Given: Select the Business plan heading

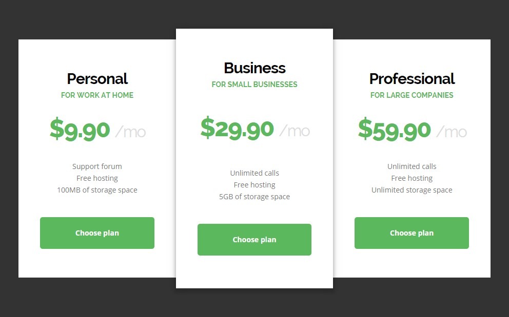Looking at the screenshot, I should tap(254, 68).
